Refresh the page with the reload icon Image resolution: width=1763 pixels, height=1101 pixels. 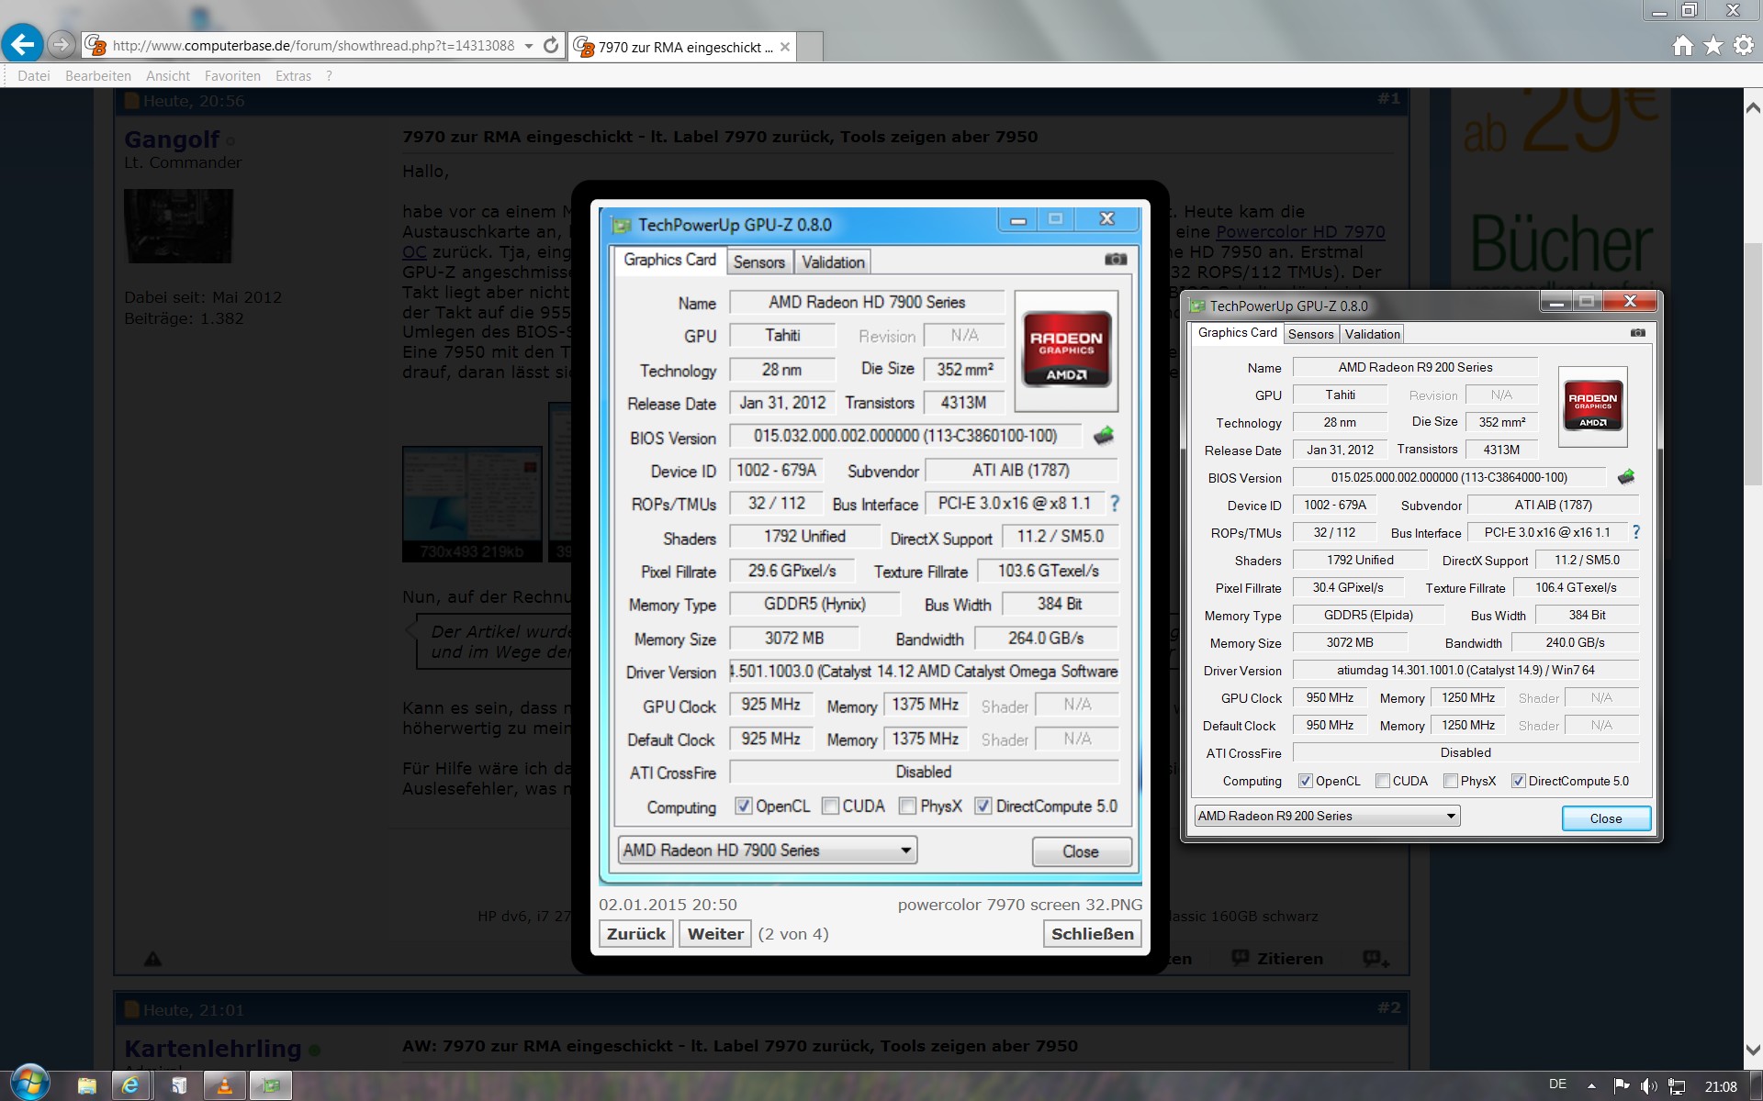[551, 46]
